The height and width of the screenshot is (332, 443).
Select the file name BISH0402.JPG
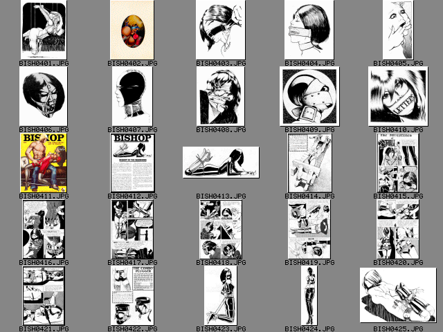pyautogui.click(x=132, y=63)
